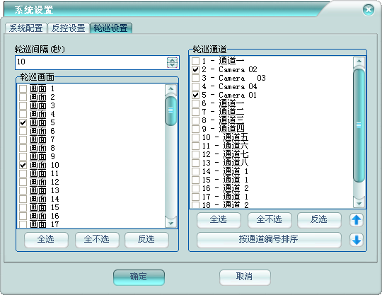Click the 轮巡间隔 seconds input field
Viewport: 382px width, 295px height.
point(91,62)
